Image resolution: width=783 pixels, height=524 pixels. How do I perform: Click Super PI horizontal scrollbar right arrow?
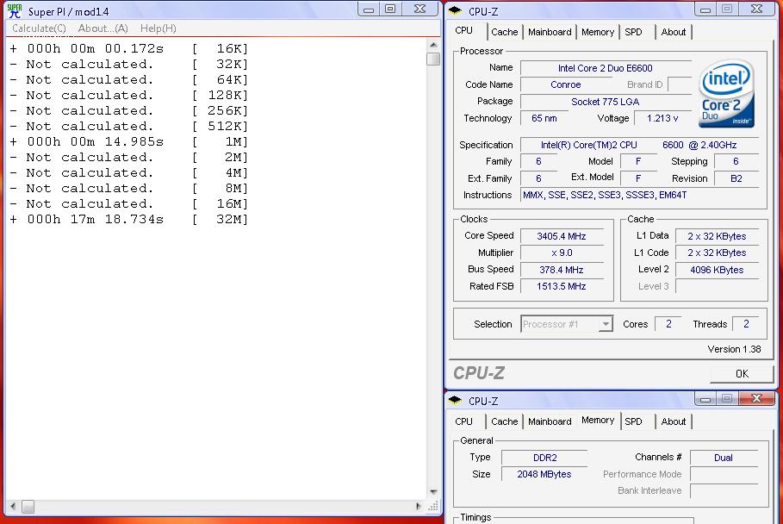[x=419, y=506]
